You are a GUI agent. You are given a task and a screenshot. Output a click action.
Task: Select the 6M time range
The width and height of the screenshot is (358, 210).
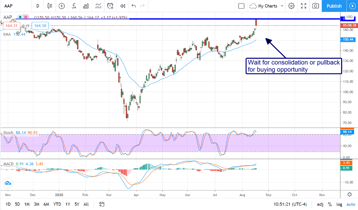(46, 204)
